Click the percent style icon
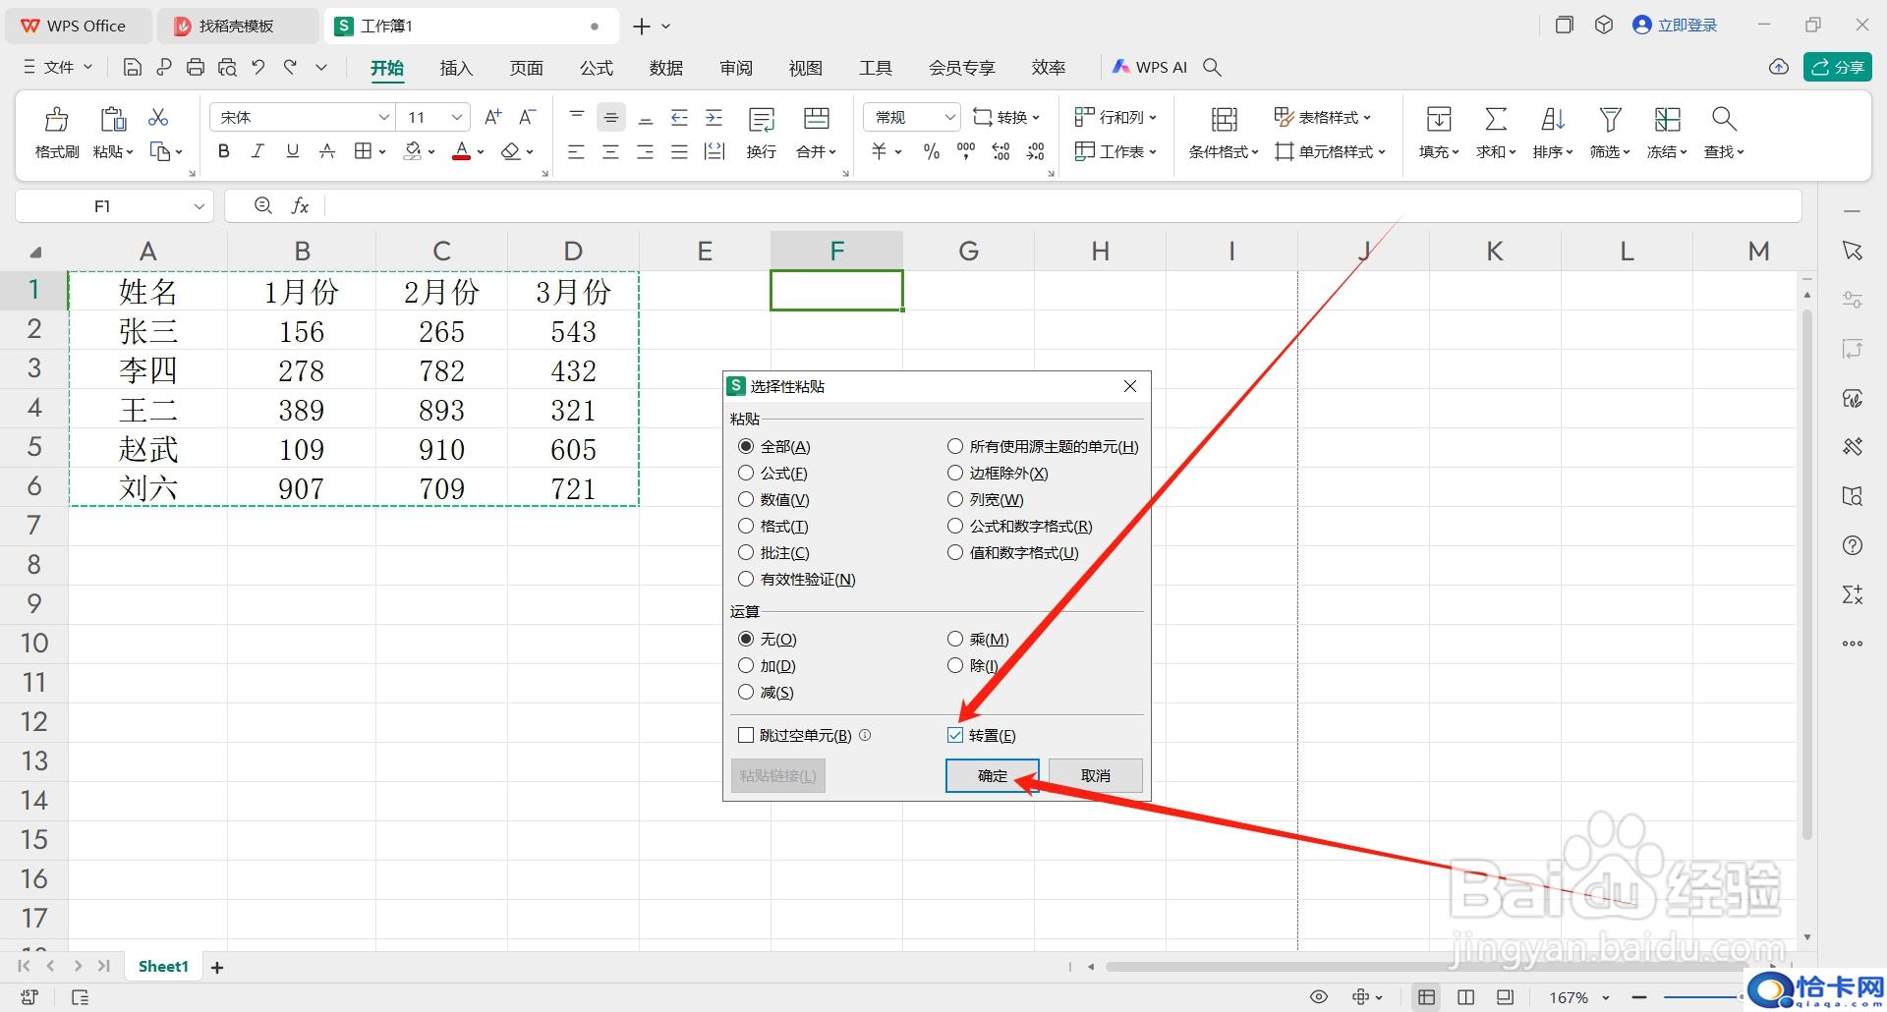 pyautogui.click(x=931, y=151)
